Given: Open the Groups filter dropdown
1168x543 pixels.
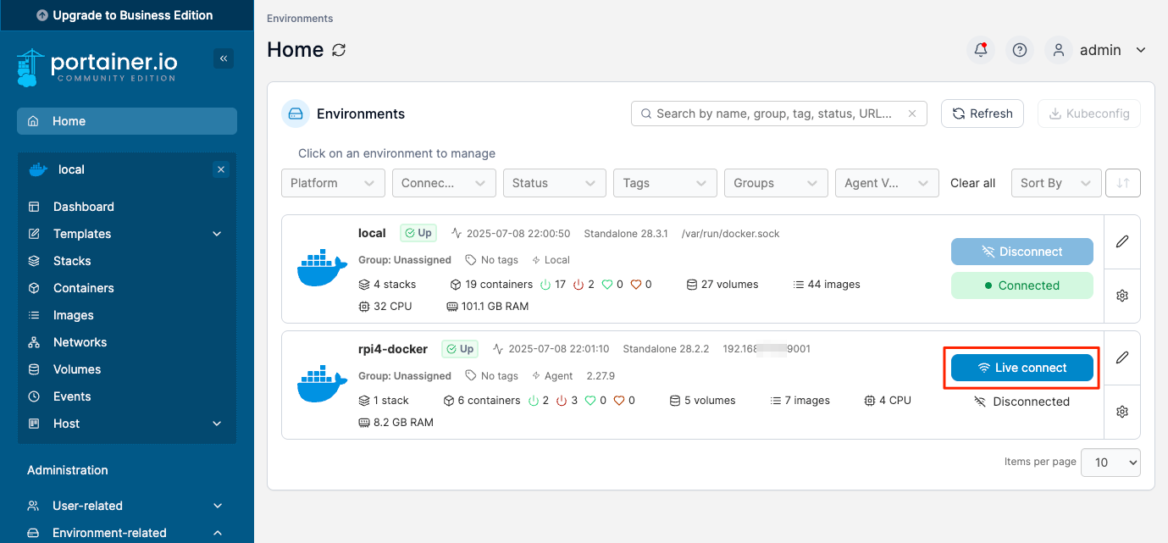Looking at the screenshot, I should pyautogui.click(x=776, y=183).
